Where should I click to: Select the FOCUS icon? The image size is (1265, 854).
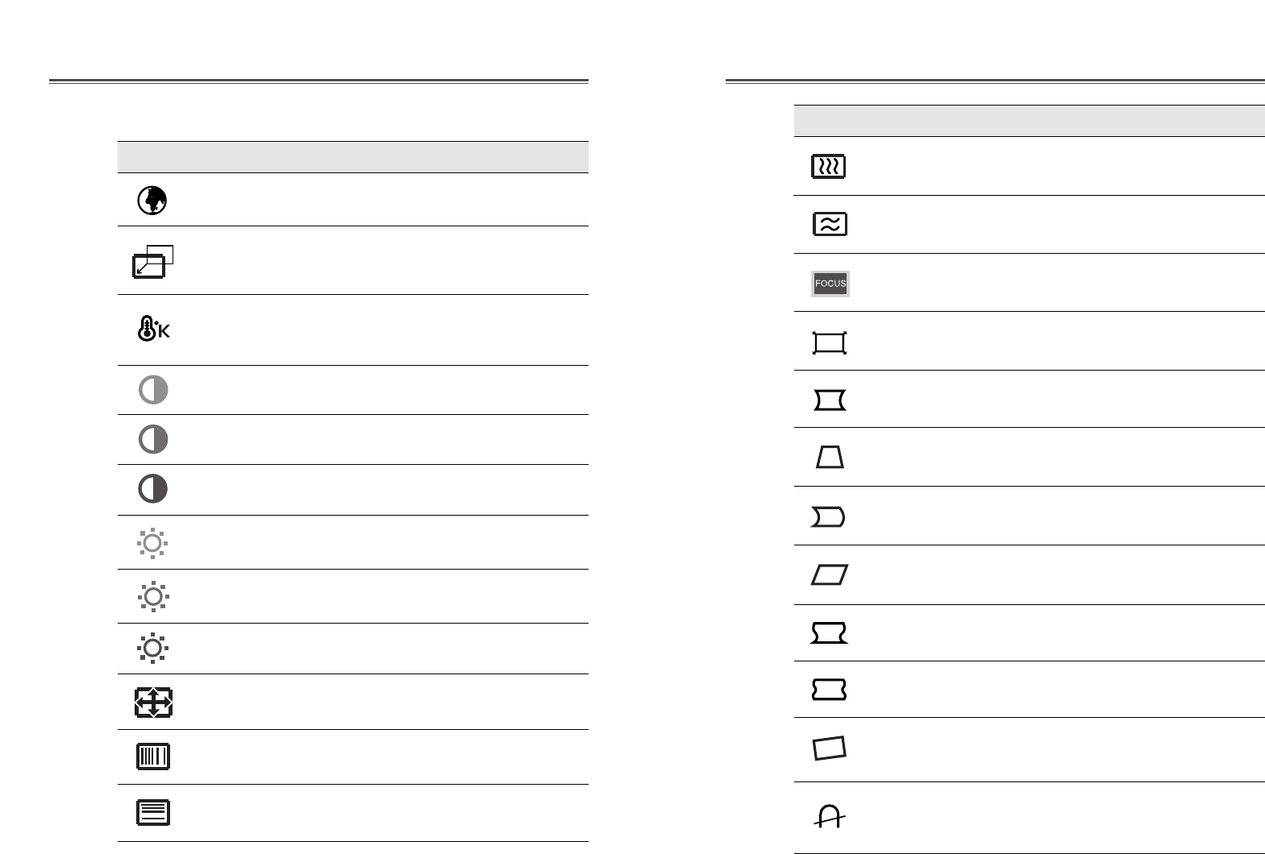[x=830, y=284]
